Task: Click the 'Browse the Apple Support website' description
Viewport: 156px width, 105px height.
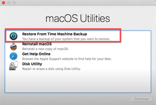Action: point(67,59)
